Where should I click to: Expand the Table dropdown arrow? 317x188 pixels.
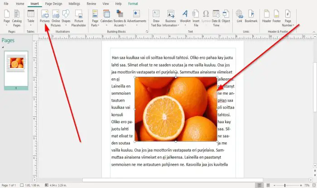31,25
